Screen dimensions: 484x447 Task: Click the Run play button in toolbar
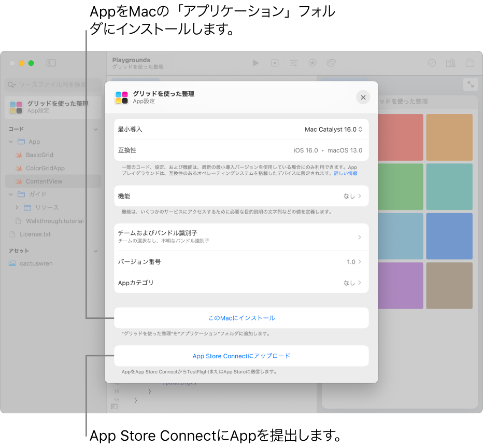255,63
